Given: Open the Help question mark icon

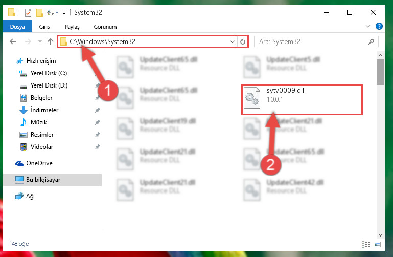Looking at the screenshot, I should point(379,26).
